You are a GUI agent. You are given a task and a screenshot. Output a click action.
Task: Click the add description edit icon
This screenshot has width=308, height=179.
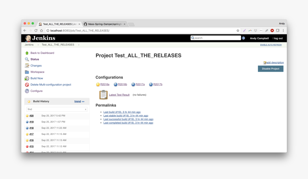coord(265,63)
